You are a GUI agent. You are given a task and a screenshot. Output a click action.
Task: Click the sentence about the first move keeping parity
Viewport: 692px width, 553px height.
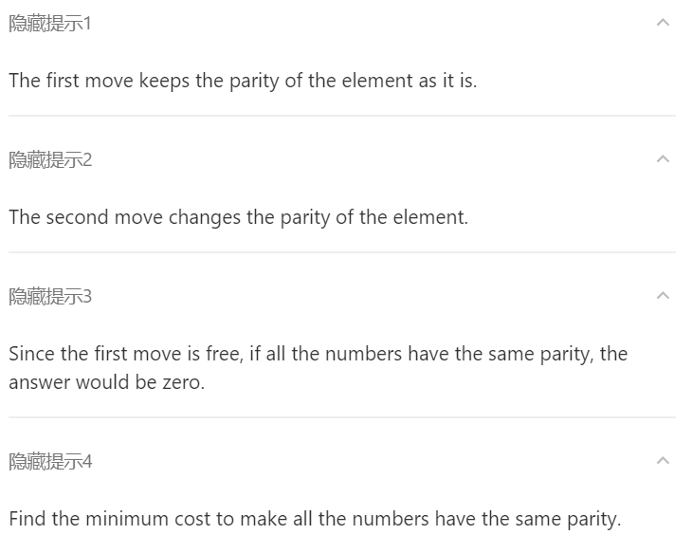tap(243, 81)
